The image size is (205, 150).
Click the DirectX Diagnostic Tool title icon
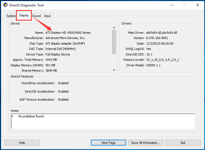point(6,5)
